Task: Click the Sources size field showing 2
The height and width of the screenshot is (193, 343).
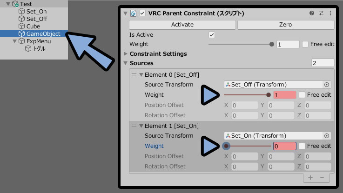Action: click(x=323, y=63)
